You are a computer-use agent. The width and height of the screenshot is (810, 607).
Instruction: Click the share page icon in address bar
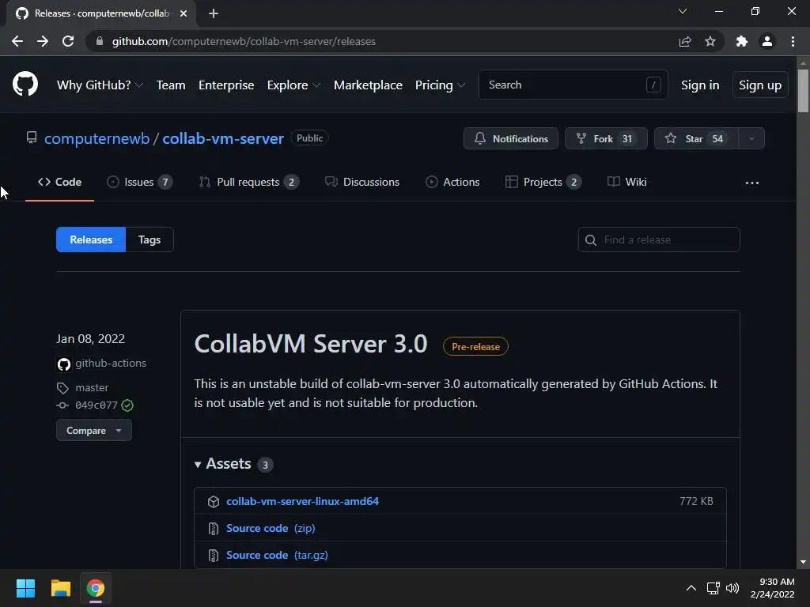coord(685,41)
